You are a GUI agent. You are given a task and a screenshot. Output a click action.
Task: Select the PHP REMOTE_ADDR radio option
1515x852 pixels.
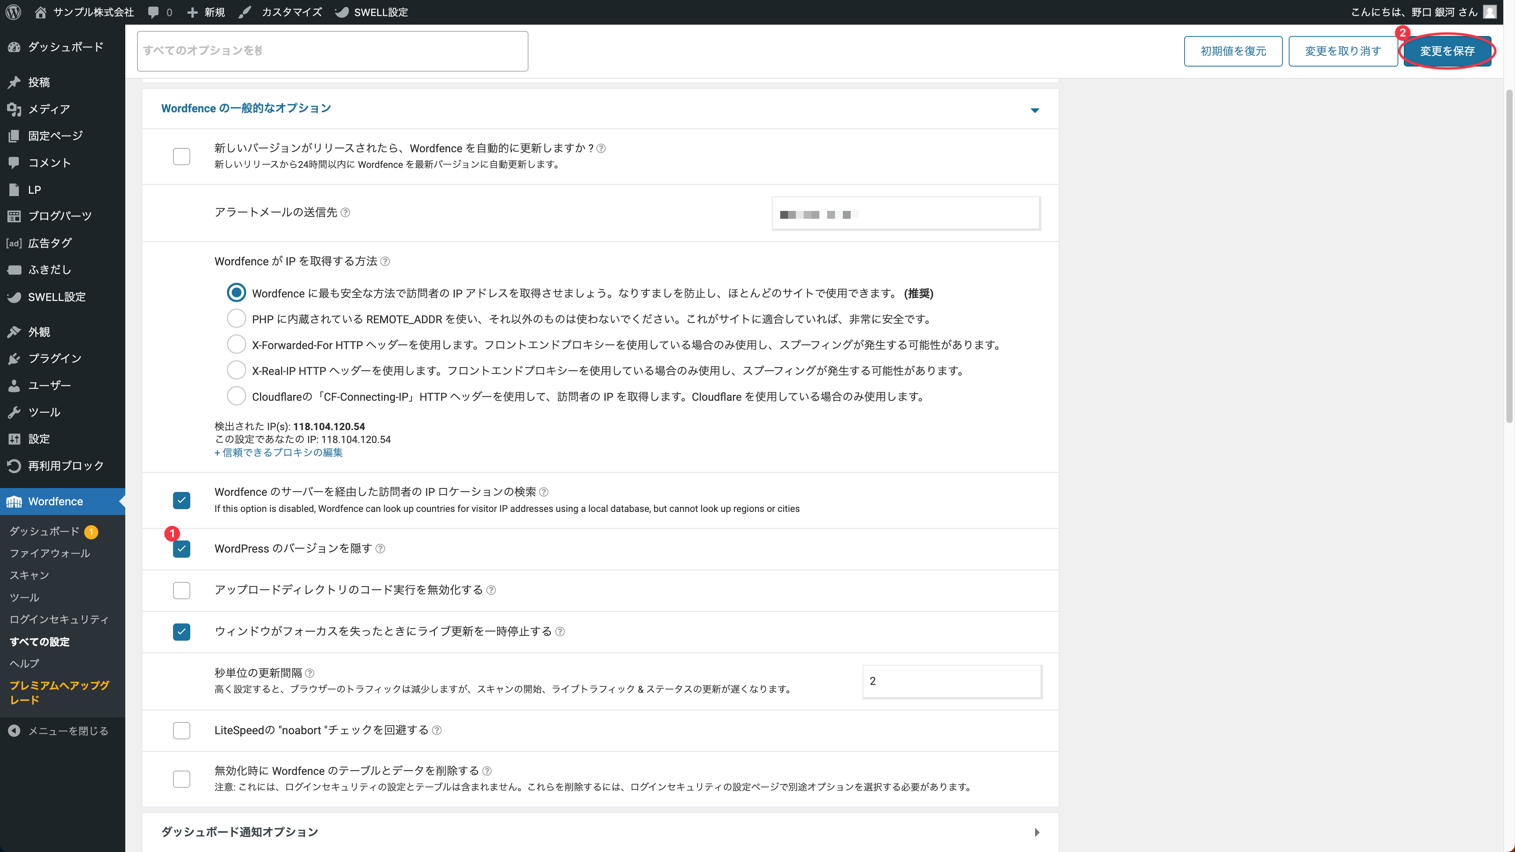pyautogui.click(x=236, y=319)
